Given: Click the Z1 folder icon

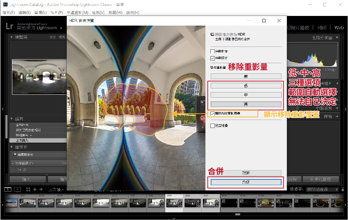Looking at the screenshot, I should [19, 170].
